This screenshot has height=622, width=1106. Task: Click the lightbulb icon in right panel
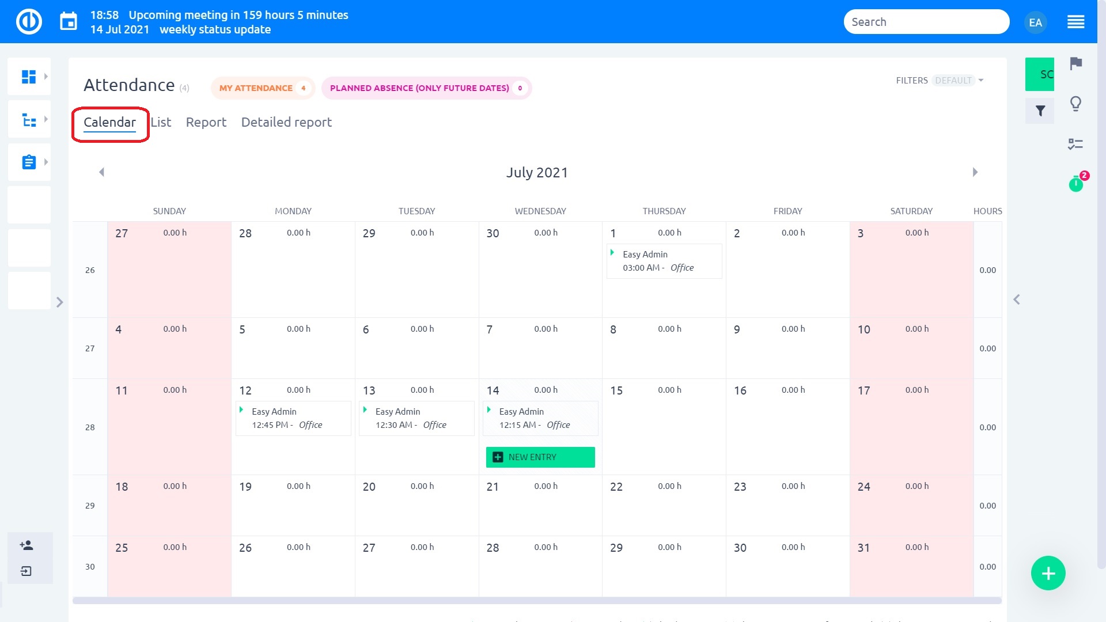(1075, 104)
